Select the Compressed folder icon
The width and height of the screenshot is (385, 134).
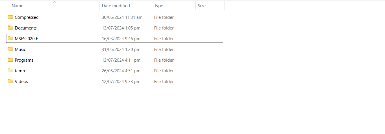point(10,17)
